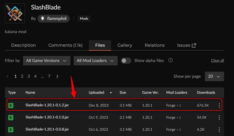The height and width of the screenshot is (136, 234).
Task: Click Forge + 1 in the 0.1.2 row
Action: [173, 106]
